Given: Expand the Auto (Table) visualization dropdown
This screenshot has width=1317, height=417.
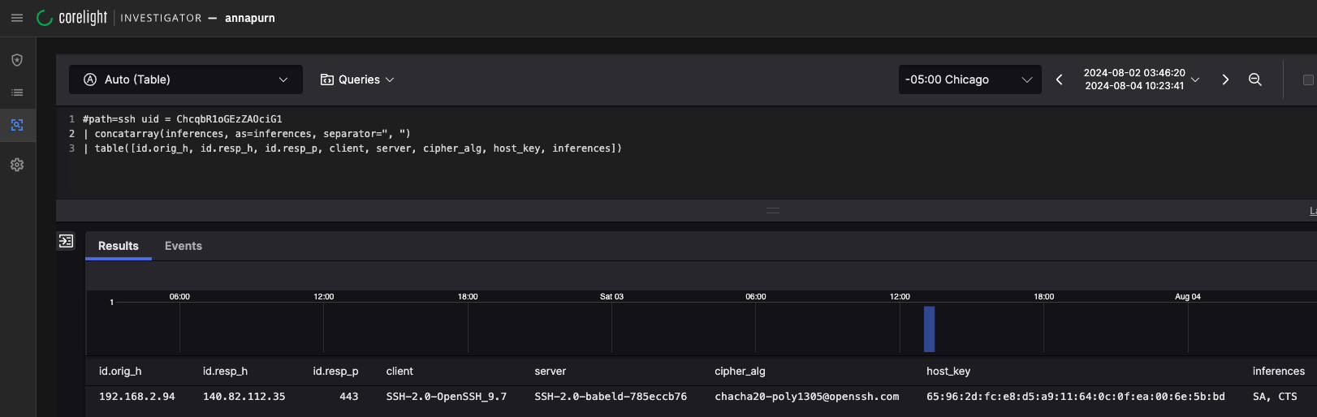Looking at the screenshot, I should pyautogui.click(x=186, y=80).
